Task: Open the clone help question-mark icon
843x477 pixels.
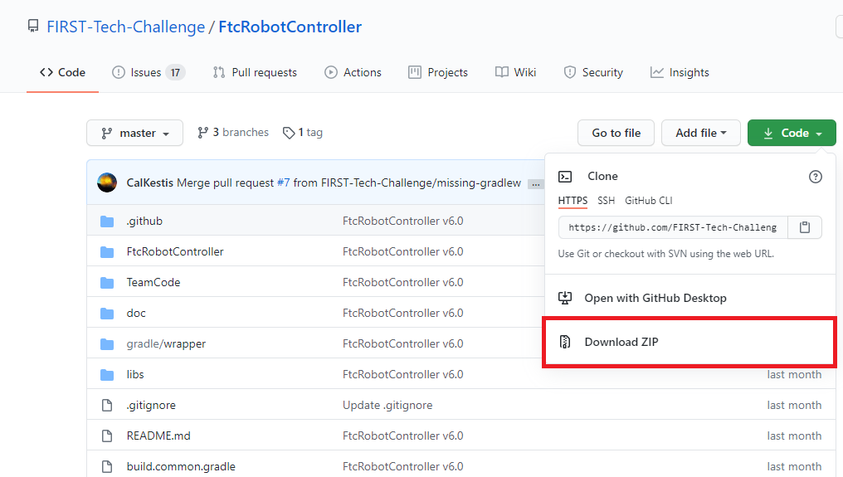Action: click(815, 177)
